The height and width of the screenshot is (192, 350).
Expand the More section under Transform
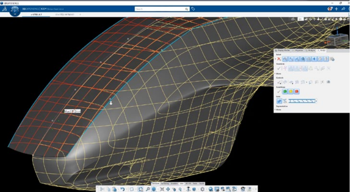(x=279, y=73)
